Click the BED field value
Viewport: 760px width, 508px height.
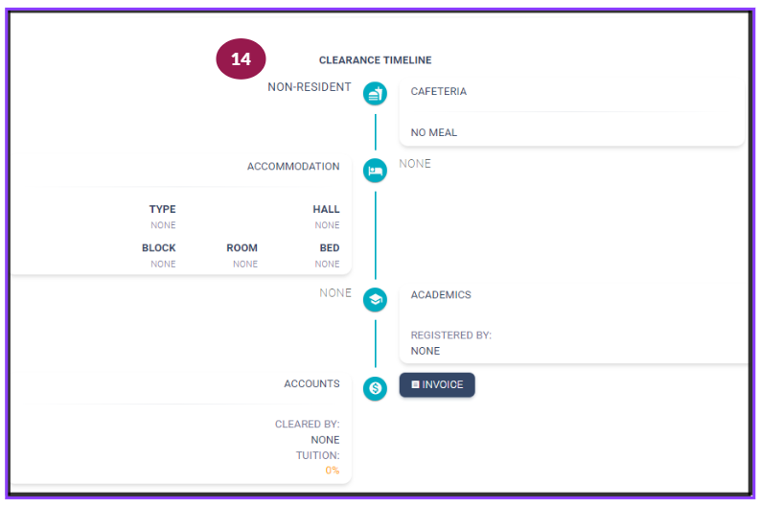coord(327,264)
